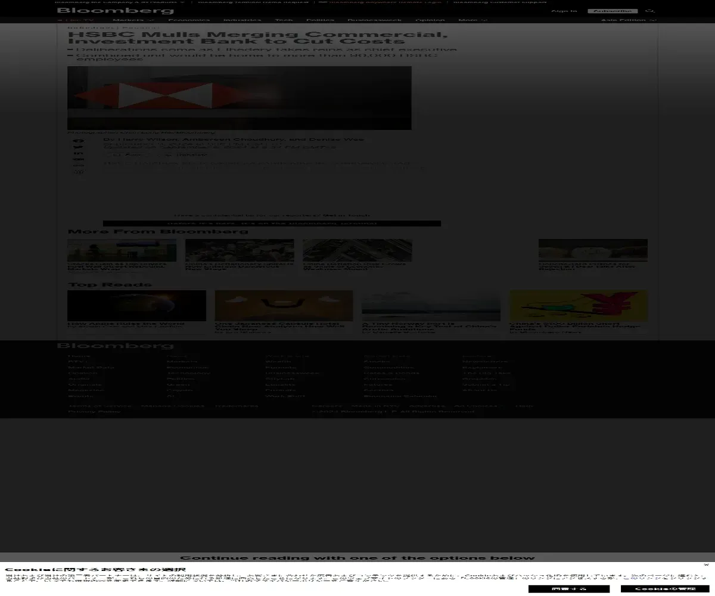Open the Opinion section

point(430,20)
